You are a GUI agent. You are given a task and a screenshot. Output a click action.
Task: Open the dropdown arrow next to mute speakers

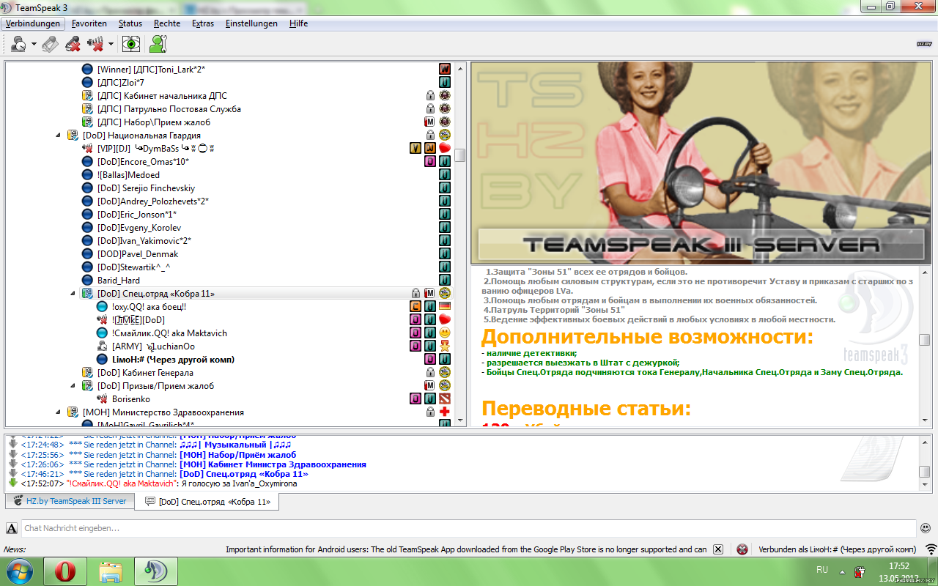111,45
